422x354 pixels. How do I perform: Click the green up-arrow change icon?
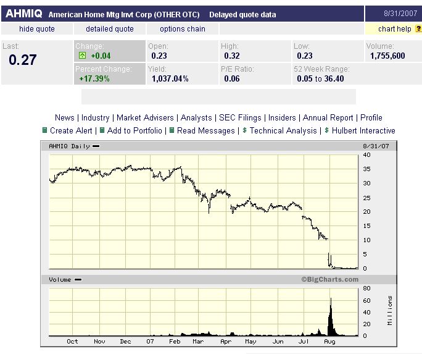pyautogui.click(x=82, y=56)
